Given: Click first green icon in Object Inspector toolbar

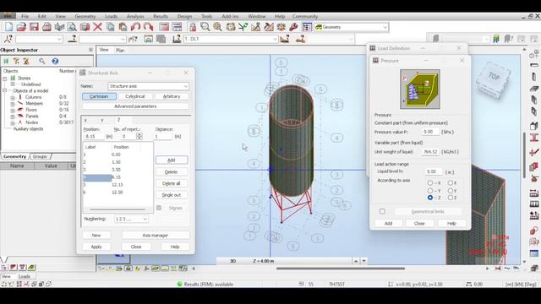Looking at the screenshot, I should [x=6, y=61].
